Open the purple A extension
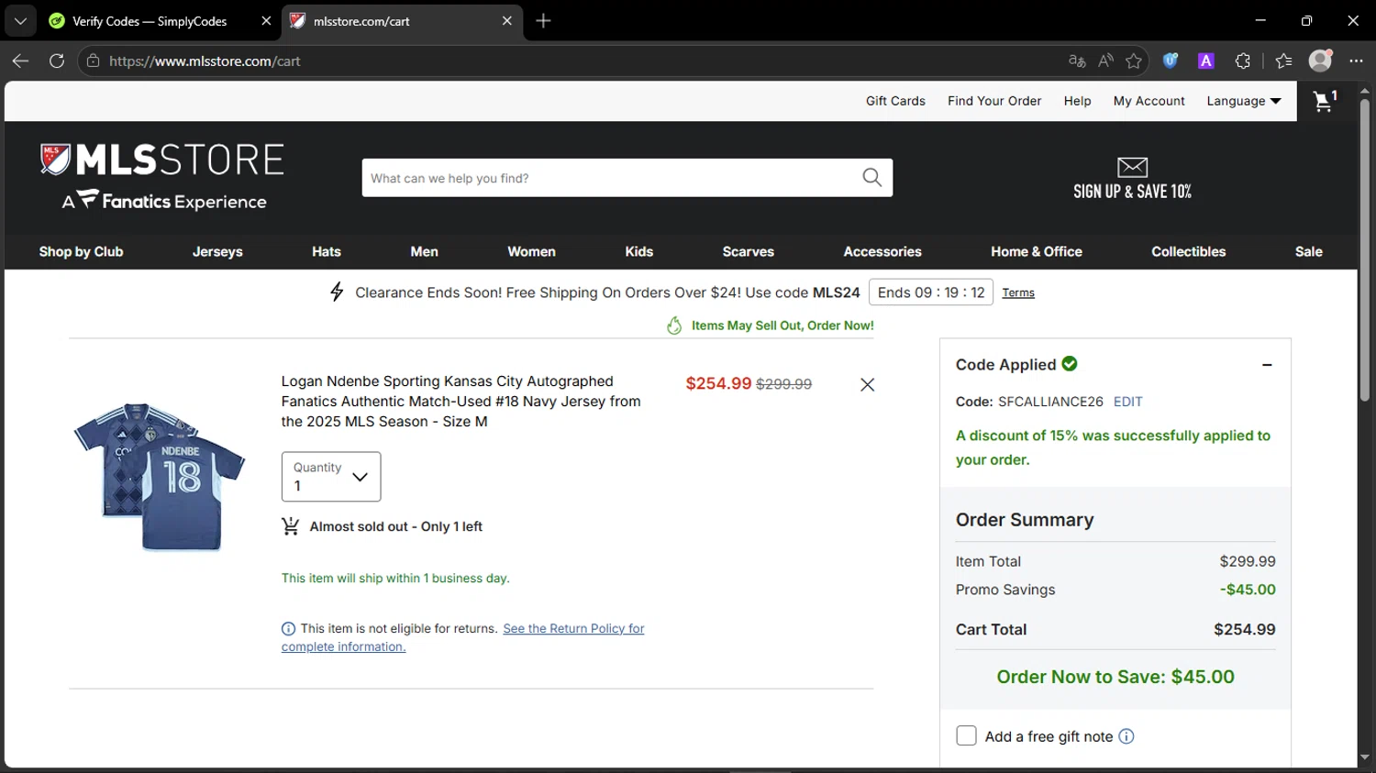Image resolution: width=1376 pixels, height=773 pixels. (1206, 61)
